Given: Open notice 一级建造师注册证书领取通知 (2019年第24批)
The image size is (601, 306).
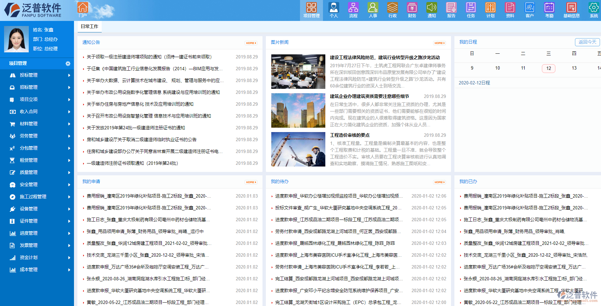Looking at the screenshot, I should (x=132, y=163).
